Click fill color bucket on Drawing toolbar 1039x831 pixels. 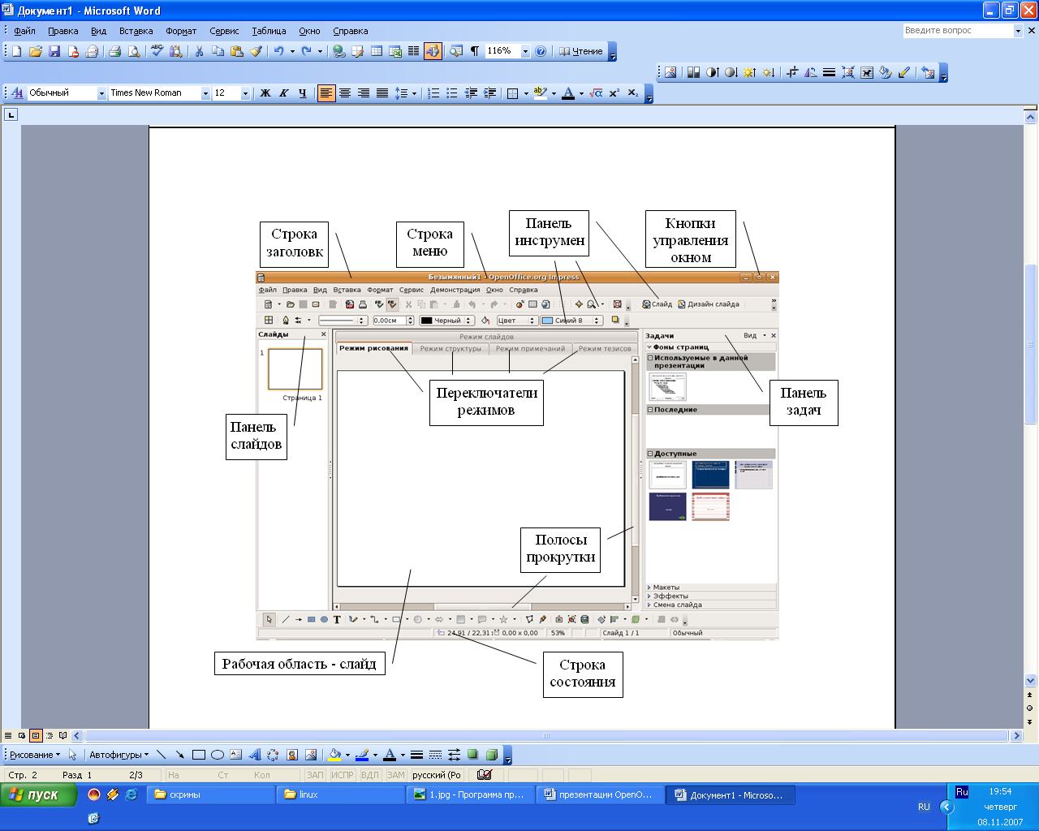[334, 755]
